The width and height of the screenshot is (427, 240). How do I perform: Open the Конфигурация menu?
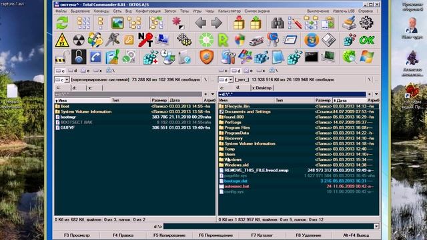coord(148,11)
